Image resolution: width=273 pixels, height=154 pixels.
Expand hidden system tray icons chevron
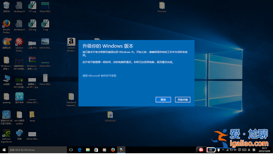(223, 150)
